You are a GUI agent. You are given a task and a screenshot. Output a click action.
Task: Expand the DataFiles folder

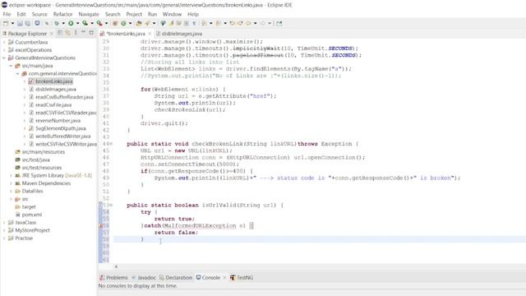pyautogui.click(x=11, y=191)
